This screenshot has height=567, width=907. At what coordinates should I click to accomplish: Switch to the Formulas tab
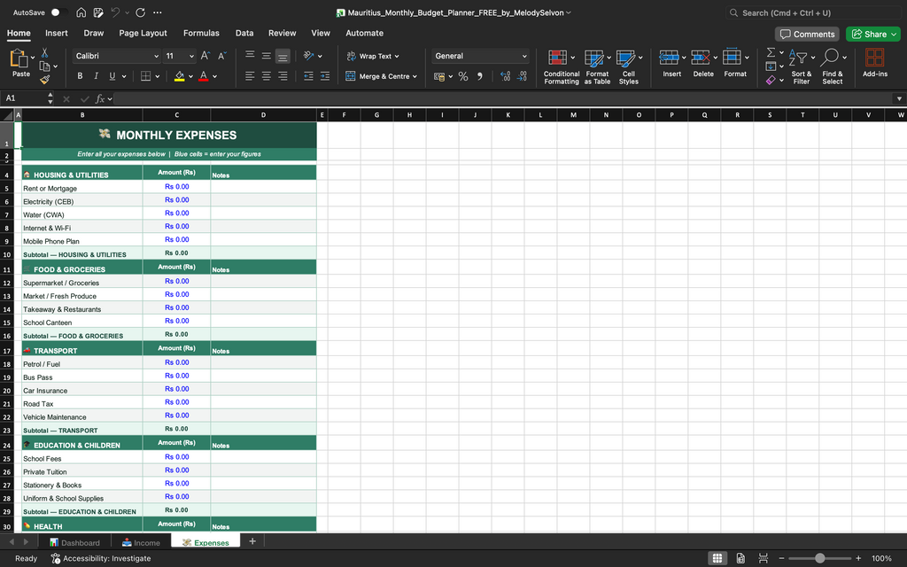click(201, 33)
